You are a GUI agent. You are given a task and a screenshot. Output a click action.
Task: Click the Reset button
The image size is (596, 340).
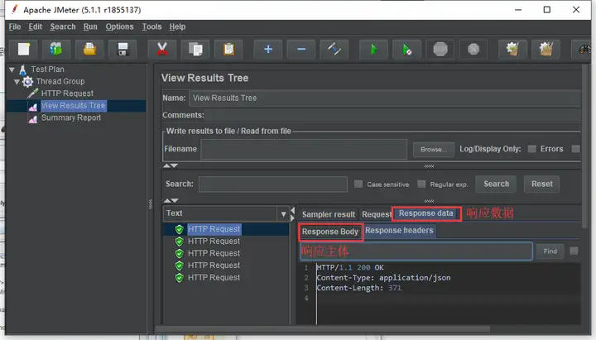tap(541, 184)
